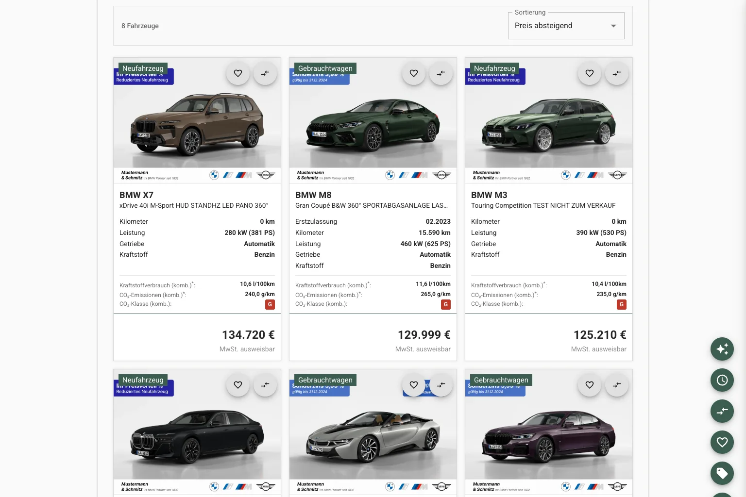Screen dimensions: 746x497
Task: Add the BMW X7 to vehicle comparison
Action: point(265,73)
